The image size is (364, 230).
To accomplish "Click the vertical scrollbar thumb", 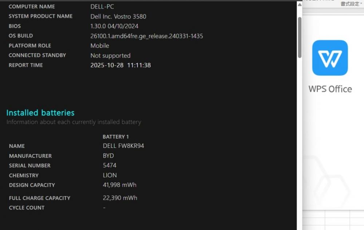I will coord(300,36).
